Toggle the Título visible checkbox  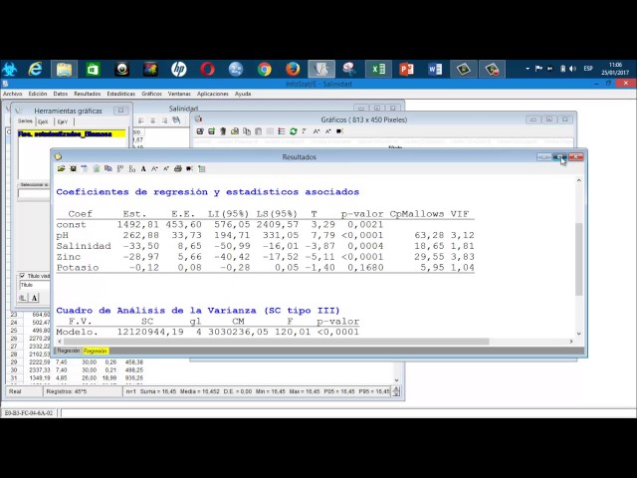pos(22,276)
